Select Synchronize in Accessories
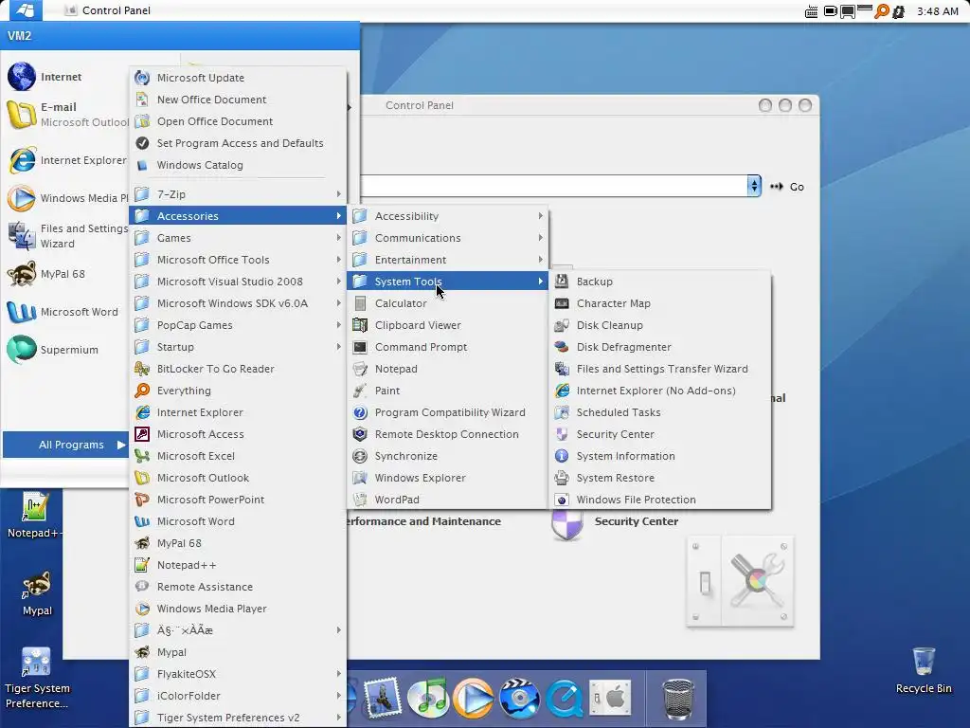The width and height of the screenshot is (970, 728). pos(447,456)
